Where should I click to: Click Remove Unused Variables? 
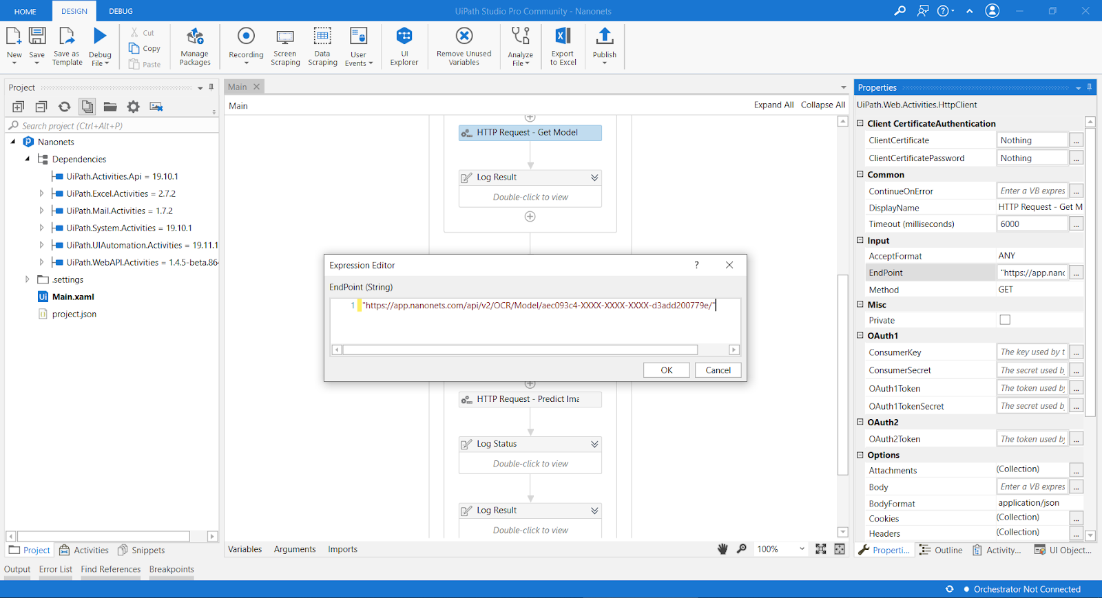pos(464,47)
